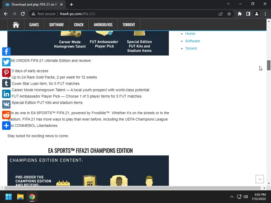Viewport: 271px width, 203px height.
Task: Pin page with Pinterest icon
Action: coord(6,73)
